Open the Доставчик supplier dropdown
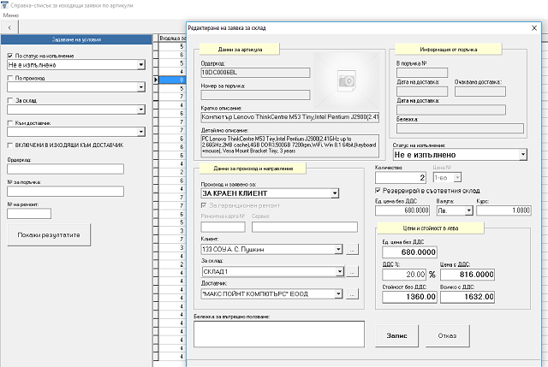Image resolution: width=548 pixels, height=367 pixels. click(338, 293)
